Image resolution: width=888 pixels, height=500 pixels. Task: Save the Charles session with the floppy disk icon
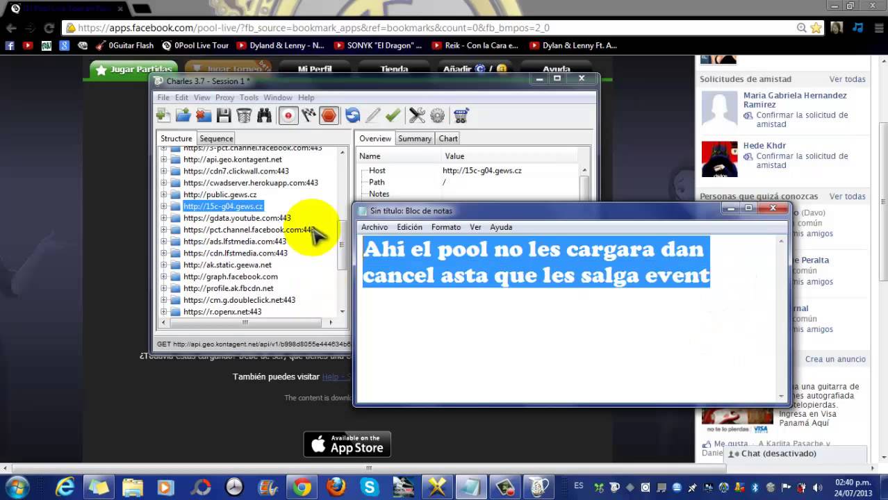(224, 115)
